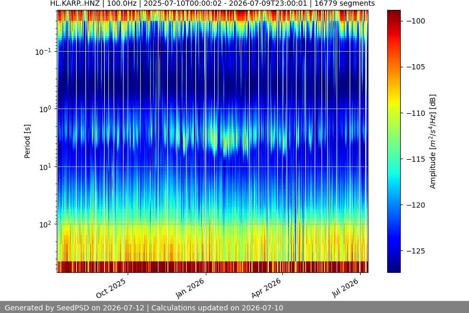469x313 pixels.
Task: Click the plot title HL.KARP..HNZ header text
Action: point(213,4)
